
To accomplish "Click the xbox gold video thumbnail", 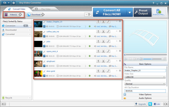I will click(x=38, y=73).
